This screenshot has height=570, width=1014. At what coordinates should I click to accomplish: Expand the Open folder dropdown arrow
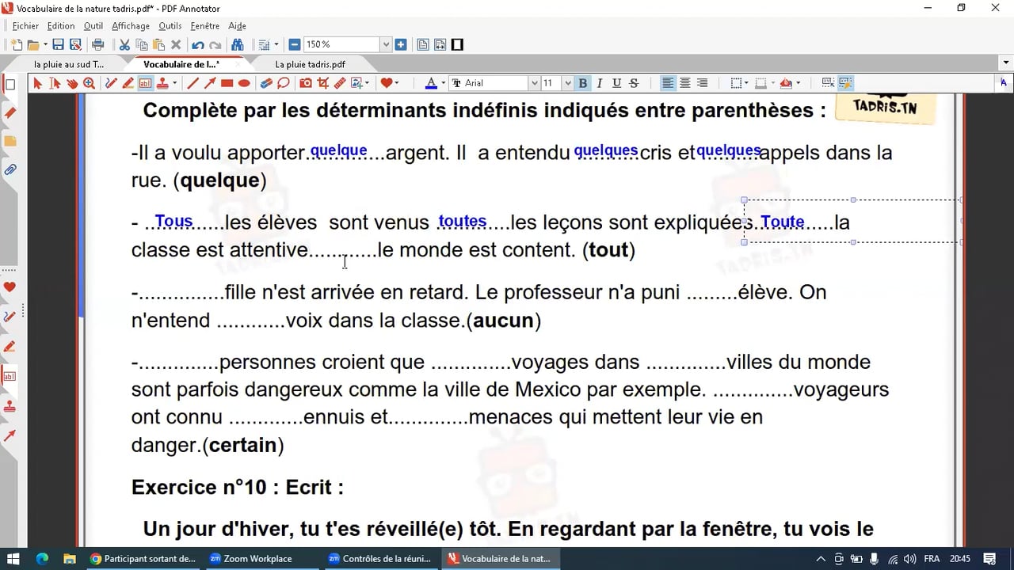click(45, 44)
